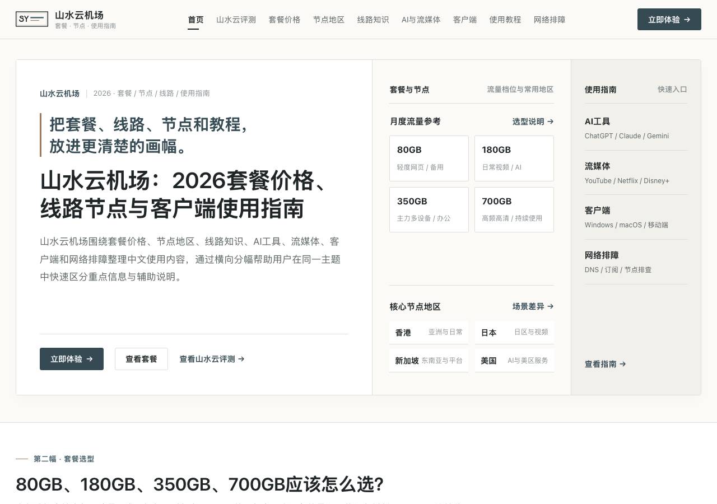The height and width of the screenshot is (504, 717).
Task: Open 套餐价格 navigation item
Action: click(x=285, y=20)
